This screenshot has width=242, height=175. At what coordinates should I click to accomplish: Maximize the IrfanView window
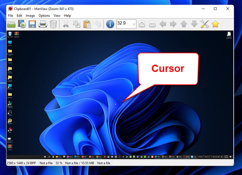pyautogui.click(x=215, y=9)
